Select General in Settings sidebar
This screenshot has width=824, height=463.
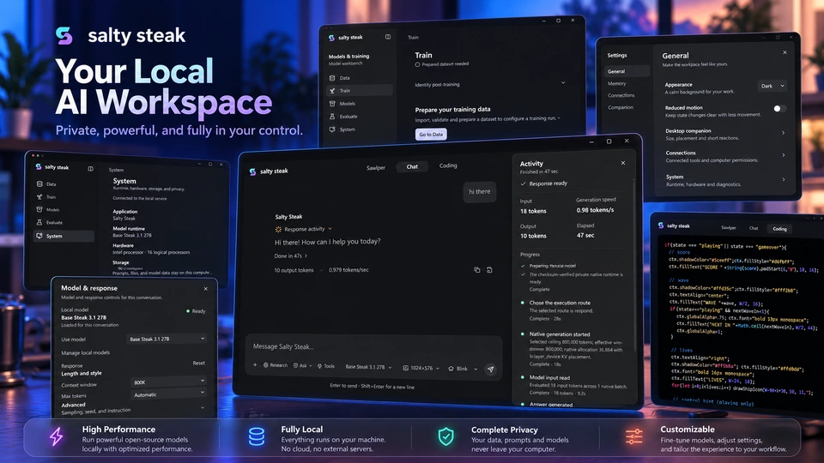click(627, 71)
